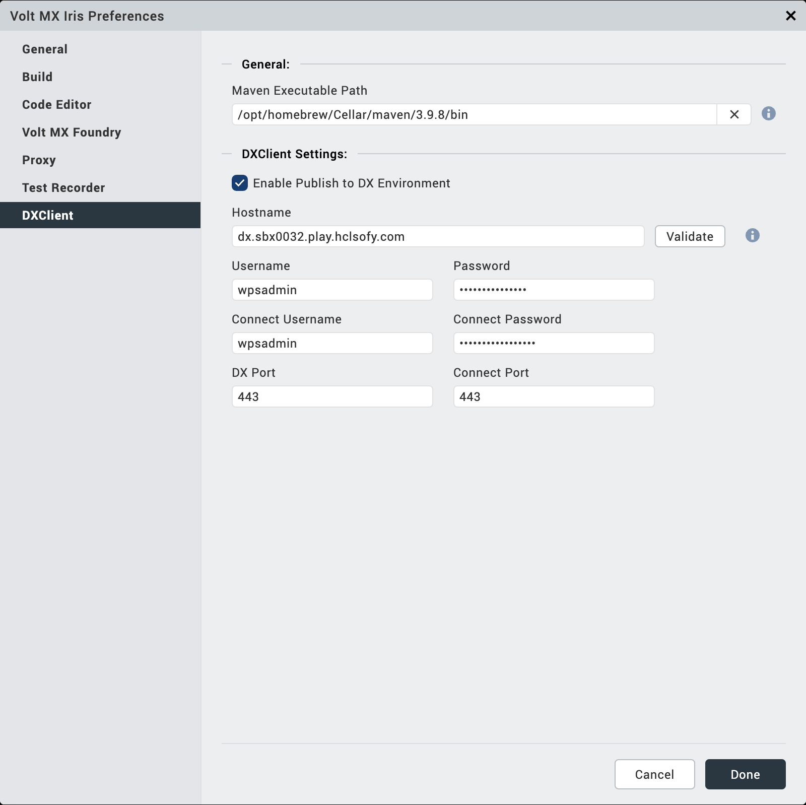The image size is (806, 805).
Task: Click the Enable Publish to DX Environment label
Action: click(351, 183)
